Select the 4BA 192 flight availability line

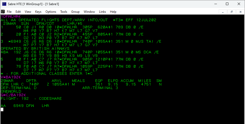pos(79,52)
